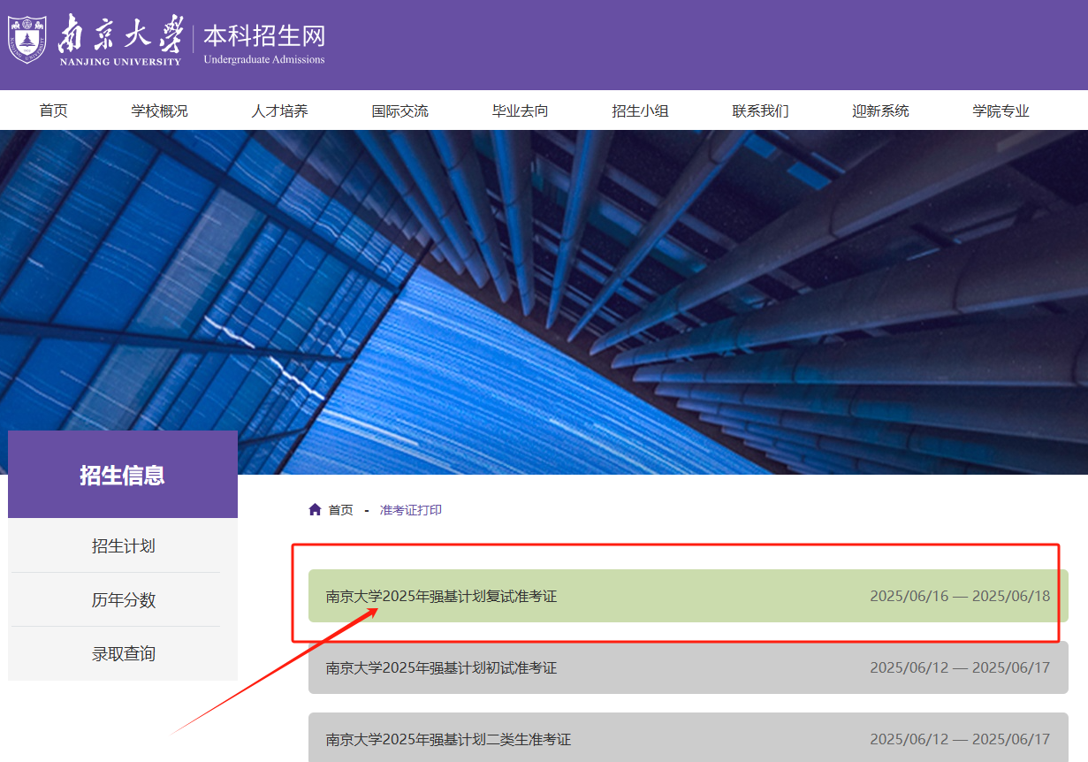Image resolution: width=1088 pixels, height=762 pixels.
Task: Open the 联系我们 menu item
Action: 761,110
